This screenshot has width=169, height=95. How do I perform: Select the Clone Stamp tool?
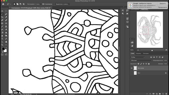coord(6,26)
